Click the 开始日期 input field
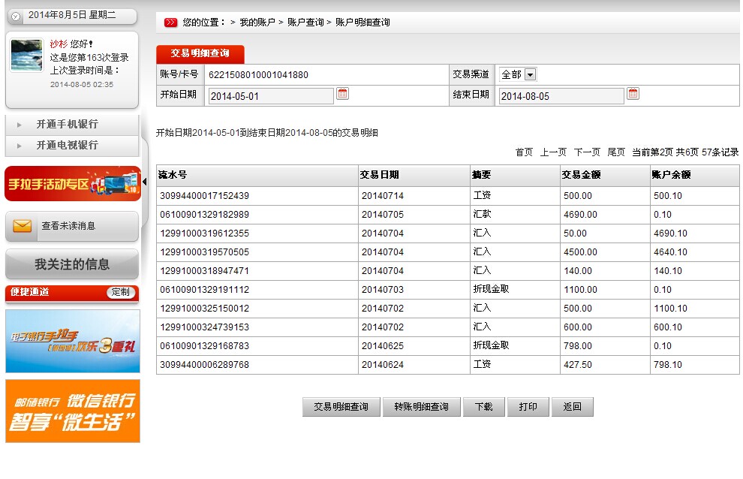Viewport: 743px width, 479px height. tap(270, 96)
